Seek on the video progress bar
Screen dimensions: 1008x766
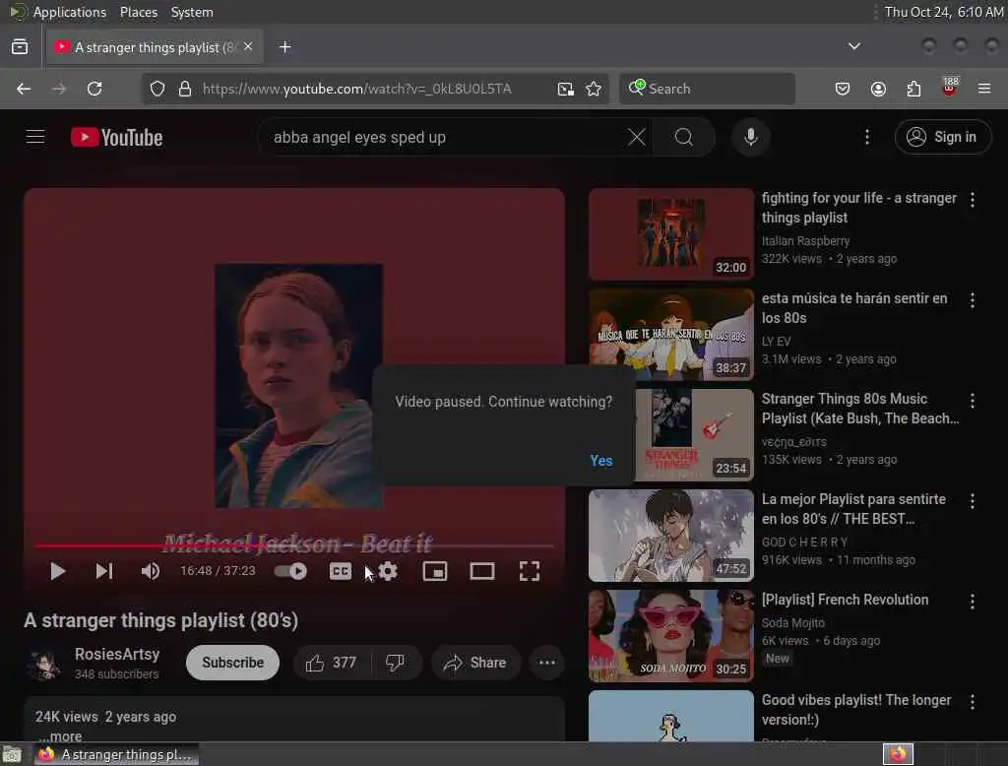[294, 546]
